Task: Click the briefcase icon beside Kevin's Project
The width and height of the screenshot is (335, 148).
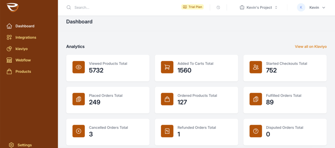Action: (x=242, y=7)
